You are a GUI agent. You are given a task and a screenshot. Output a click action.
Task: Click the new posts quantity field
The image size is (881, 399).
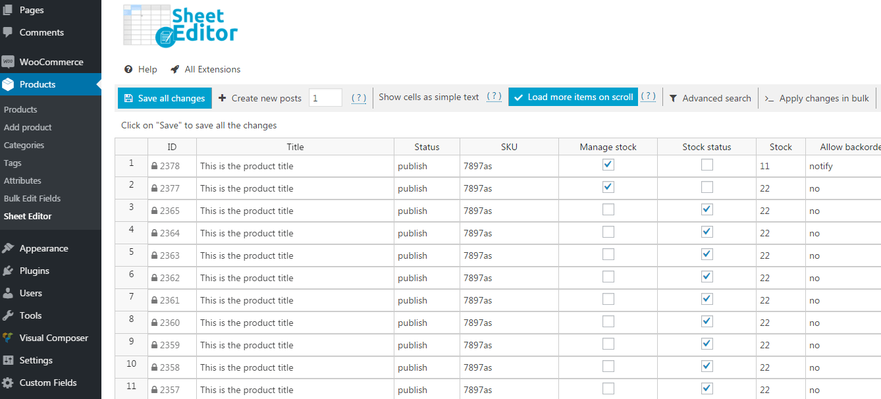(x=325, y=97)
